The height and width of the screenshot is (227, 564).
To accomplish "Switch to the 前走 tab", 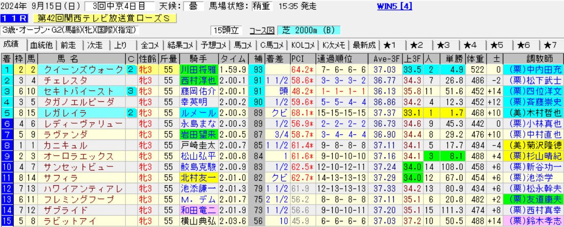I will (68, 44).
